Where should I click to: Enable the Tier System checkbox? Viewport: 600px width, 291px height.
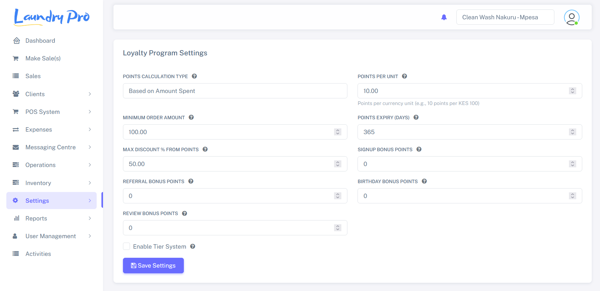pyautogui.click(x=126, y=246)
